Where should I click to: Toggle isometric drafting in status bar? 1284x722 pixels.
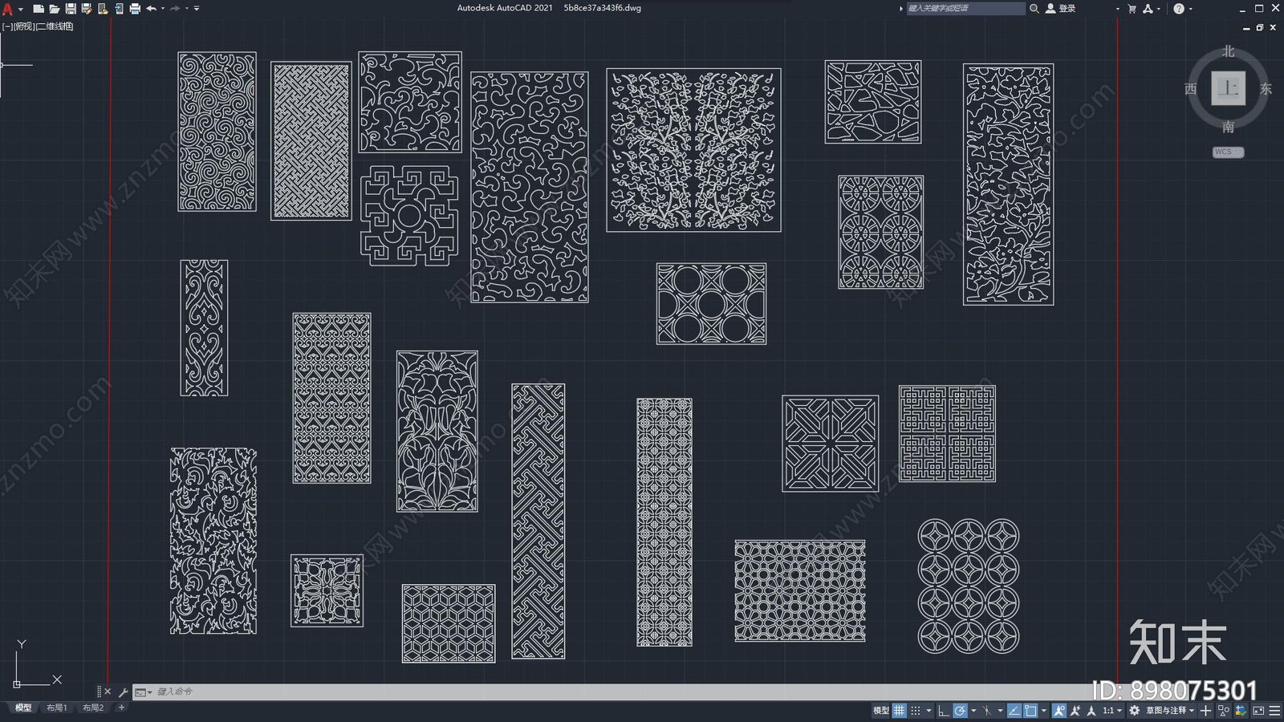click(986, 710)
